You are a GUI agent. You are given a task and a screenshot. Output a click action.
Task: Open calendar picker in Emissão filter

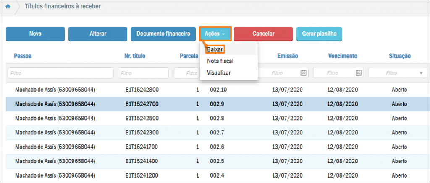point(303,73)
